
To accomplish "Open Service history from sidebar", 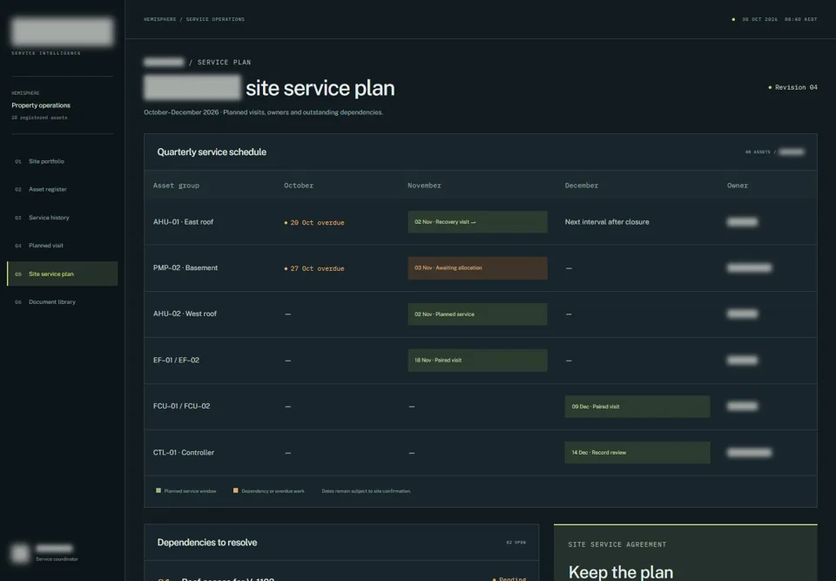I will [63, 218].
